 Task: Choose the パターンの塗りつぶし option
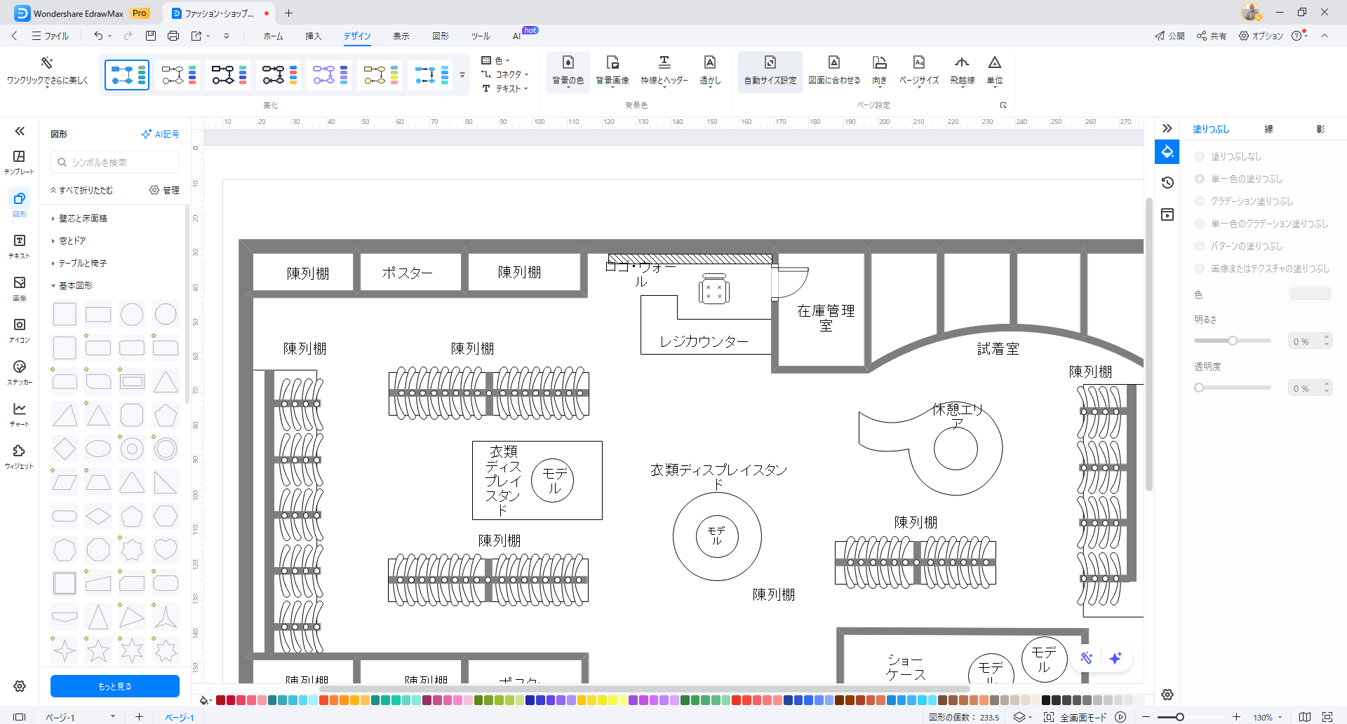1199,246
